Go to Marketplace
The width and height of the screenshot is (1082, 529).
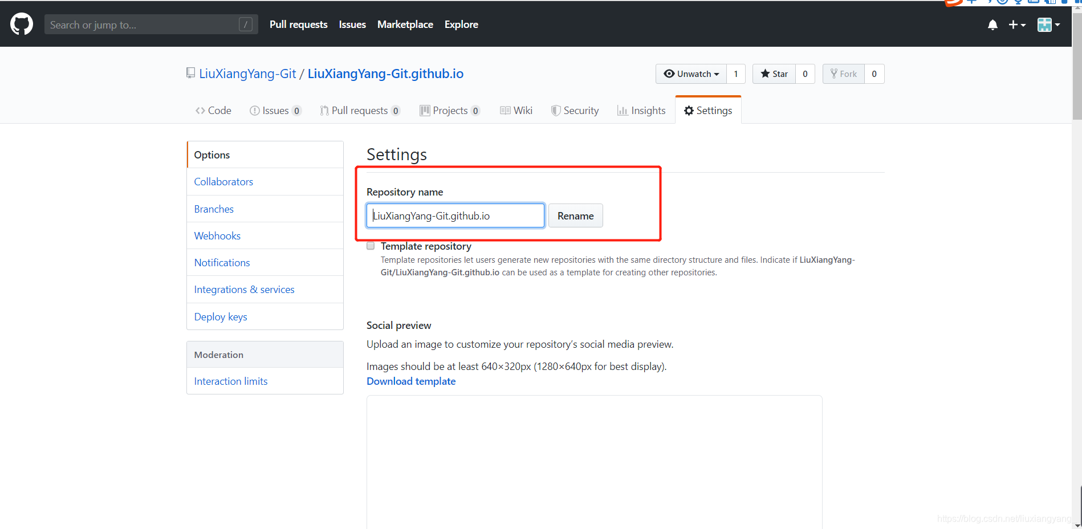coord(405,25)
